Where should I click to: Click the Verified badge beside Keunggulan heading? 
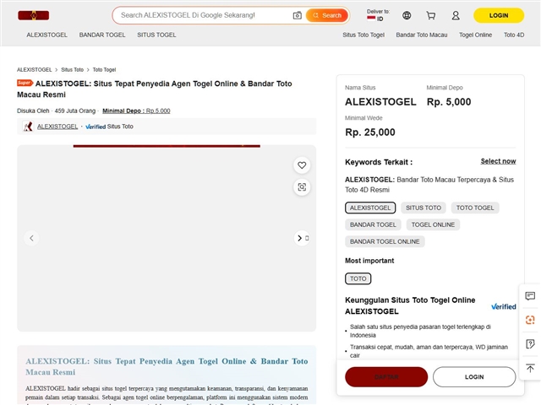click(x=504, y=306)
